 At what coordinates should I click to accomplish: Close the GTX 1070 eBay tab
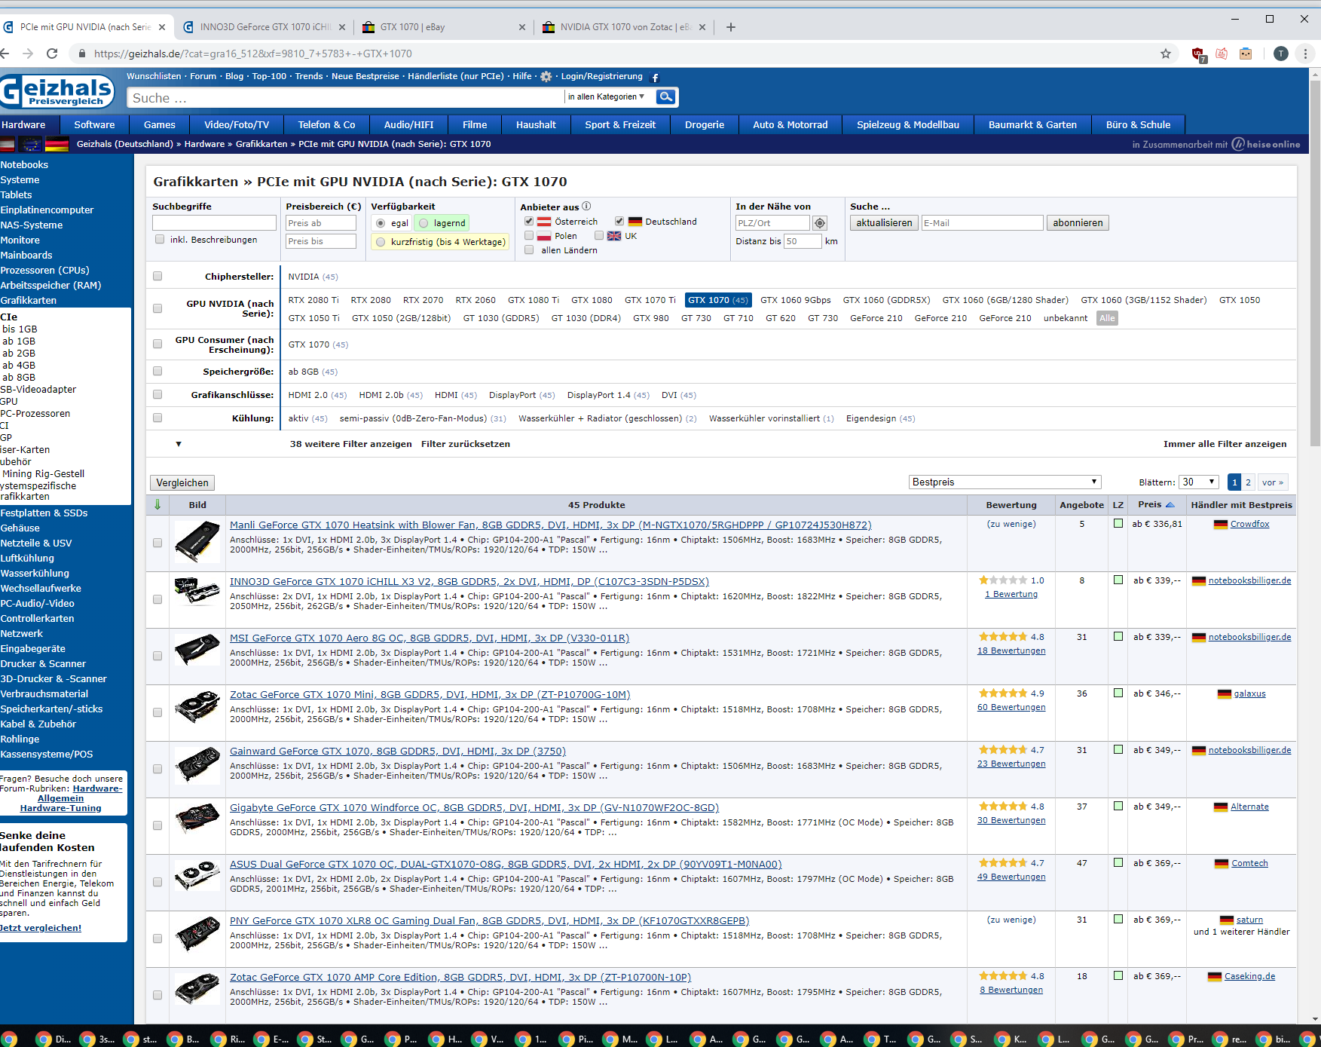point(522,27)
